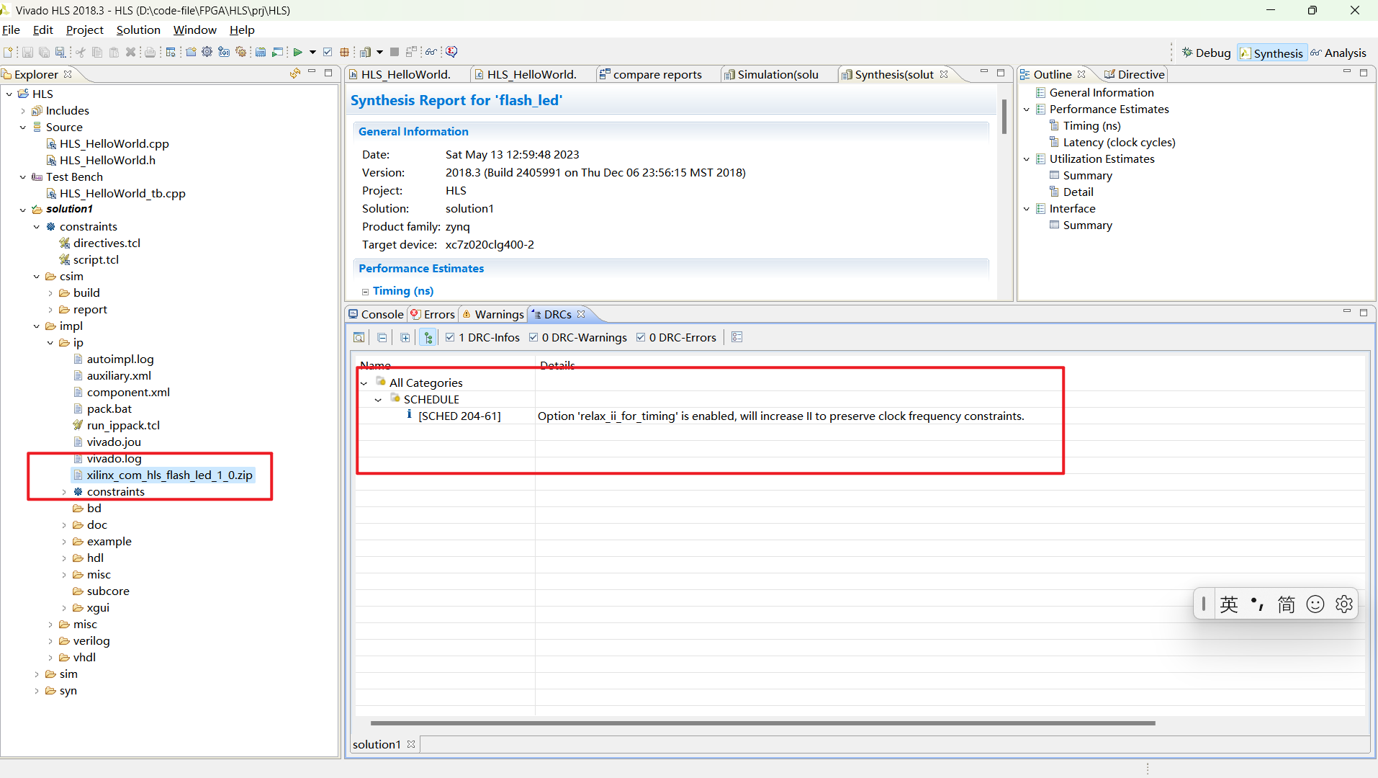Image resolution: width=1378 pixels, height=778 pixels.
Task: Open the Solution menu
Action: pyautogui.click(x=138, y=30)
